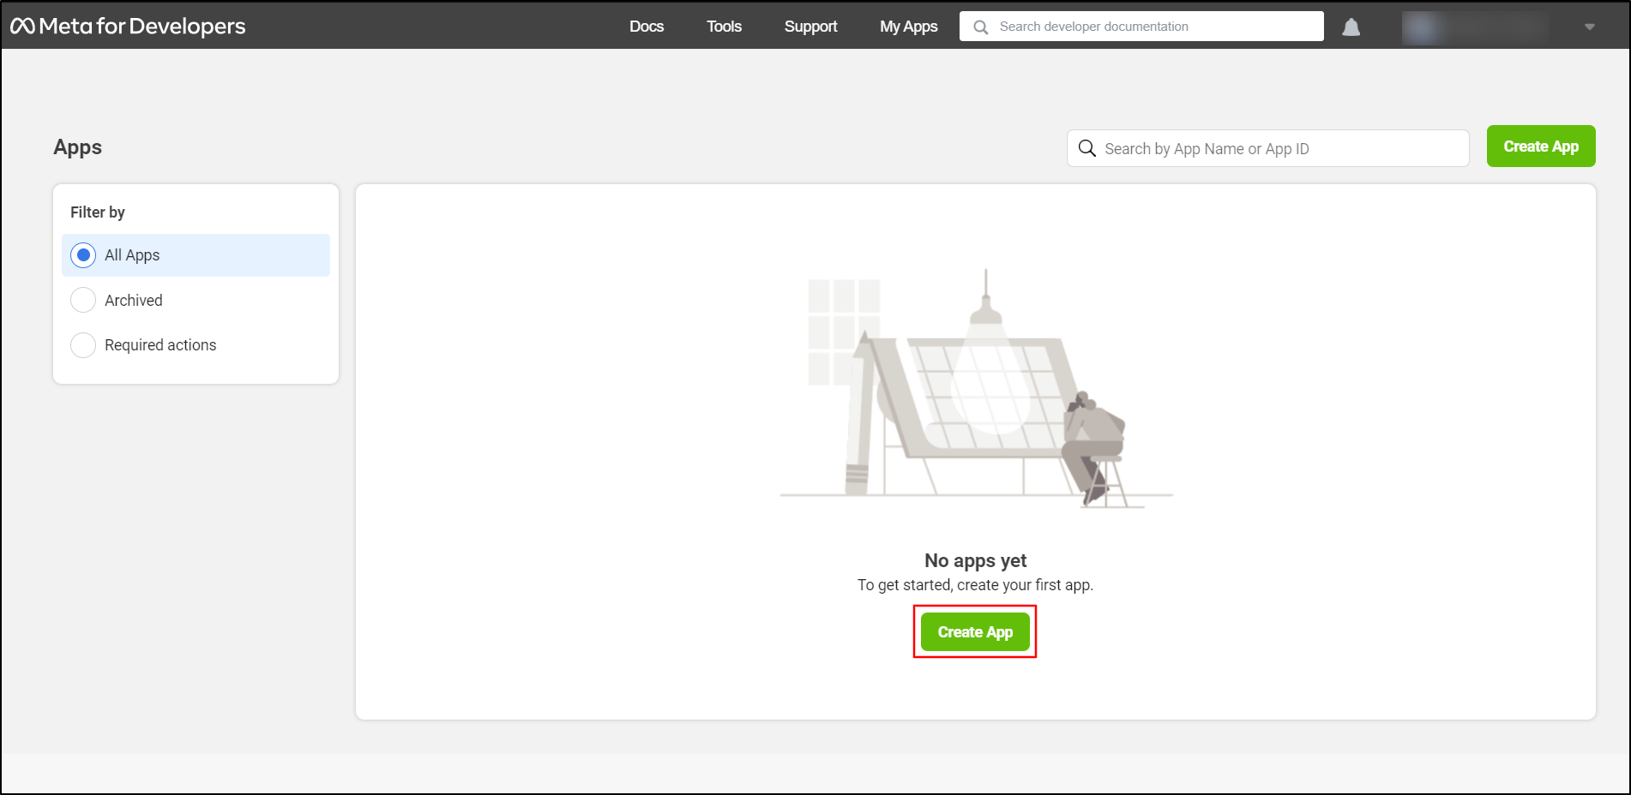Click Create App button at top right
This screenshot has height=795, width=1631.
pos(1541,146)
